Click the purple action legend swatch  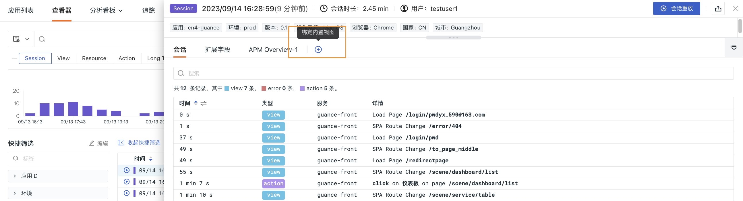pyautogui.click(x=302, y=88)
